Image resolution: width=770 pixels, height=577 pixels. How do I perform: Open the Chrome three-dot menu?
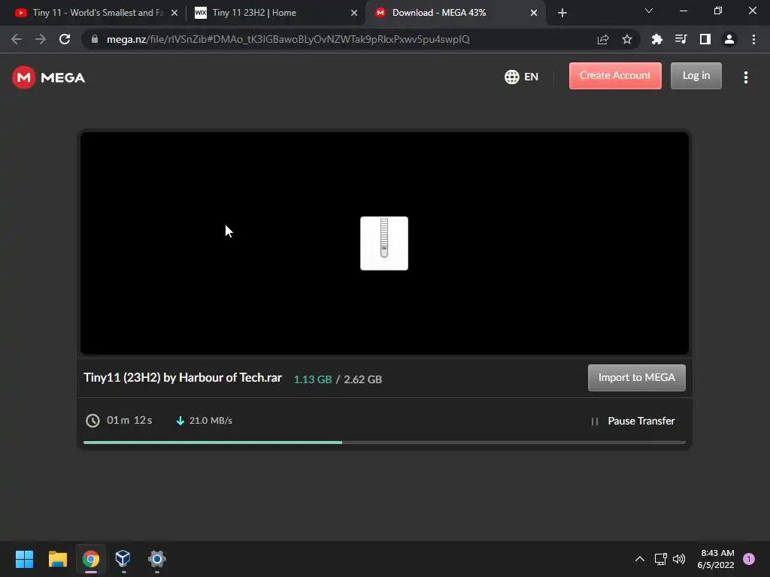(753, 39)
